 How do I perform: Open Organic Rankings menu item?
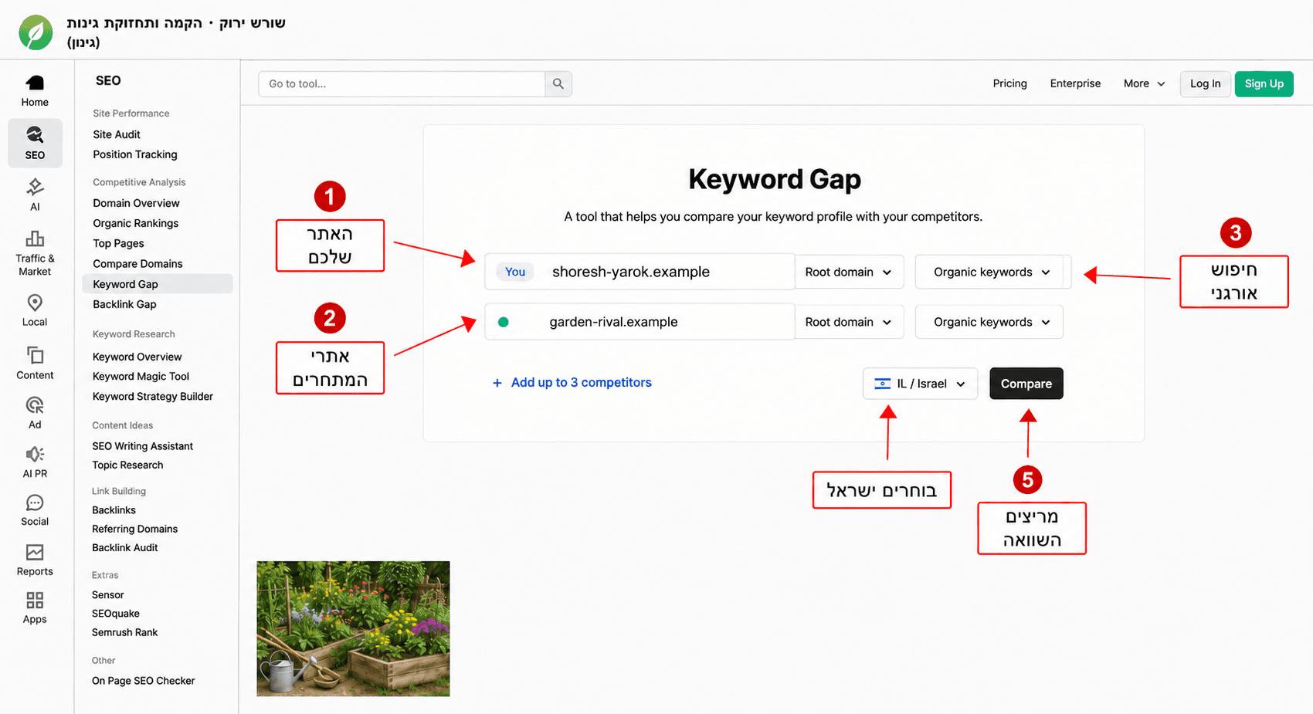[136, 223]
